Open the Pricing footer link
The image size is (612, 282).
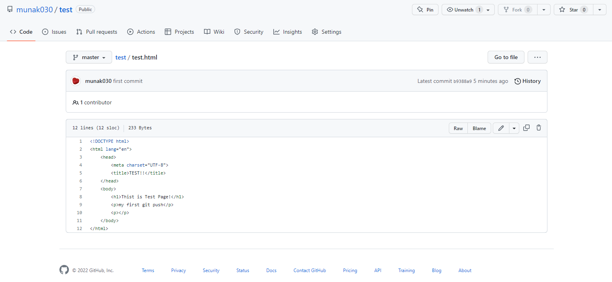(x=350, y=270)
